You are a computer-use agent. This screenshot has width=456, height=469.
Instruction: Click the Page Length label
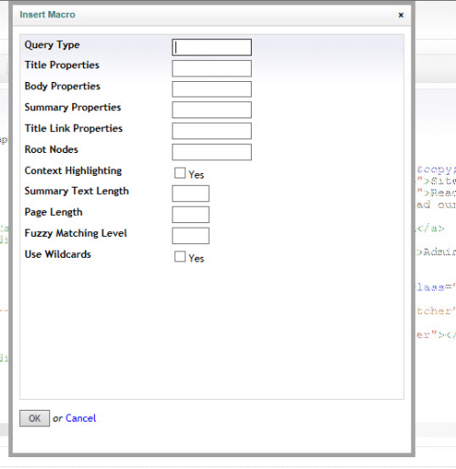click(x=54, y=212)
